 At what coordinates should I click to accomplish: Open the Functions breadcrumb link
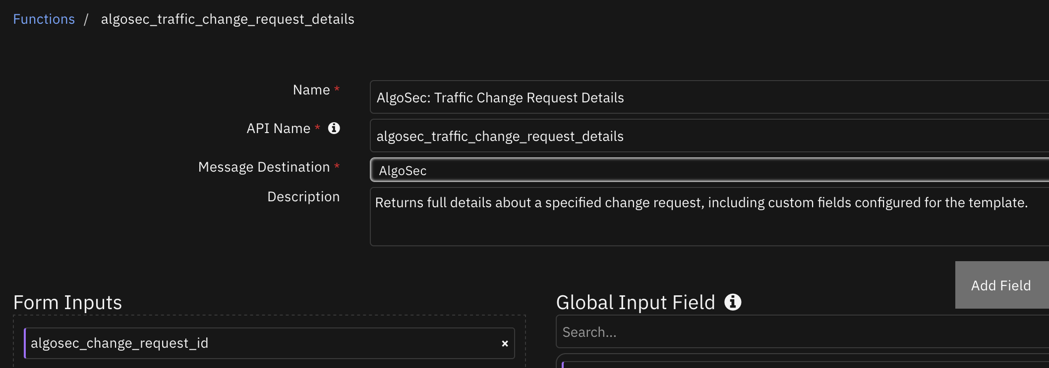[44, 19]
